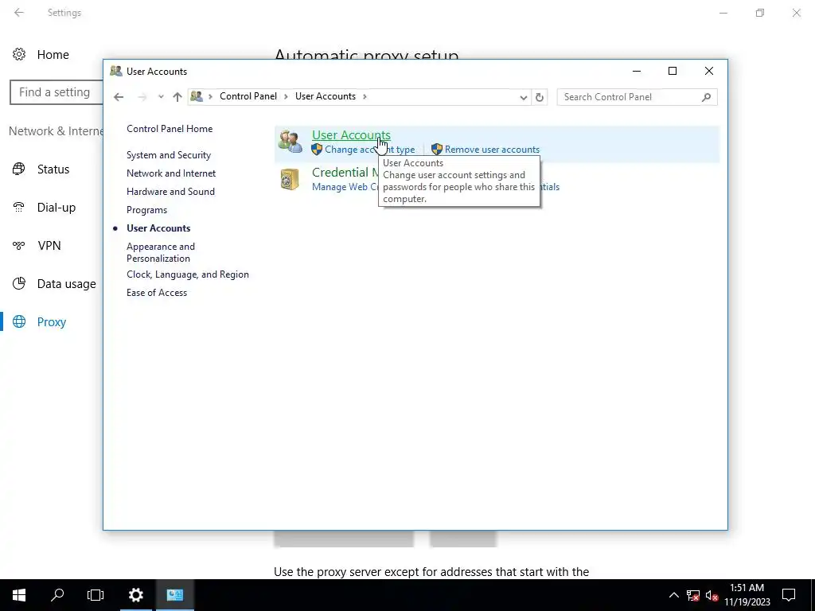Click User Accounts breadcrumb in address bar
This screenshot has height=611, width=815.
click(x=326, y=96)
